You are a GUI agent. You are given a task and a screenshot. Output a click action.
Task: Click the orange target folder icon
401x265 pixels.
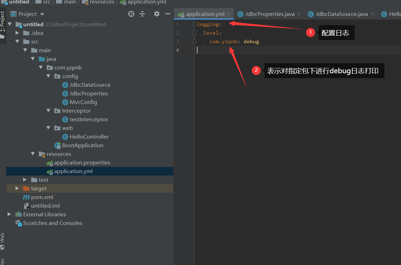[x=26, y=189]
